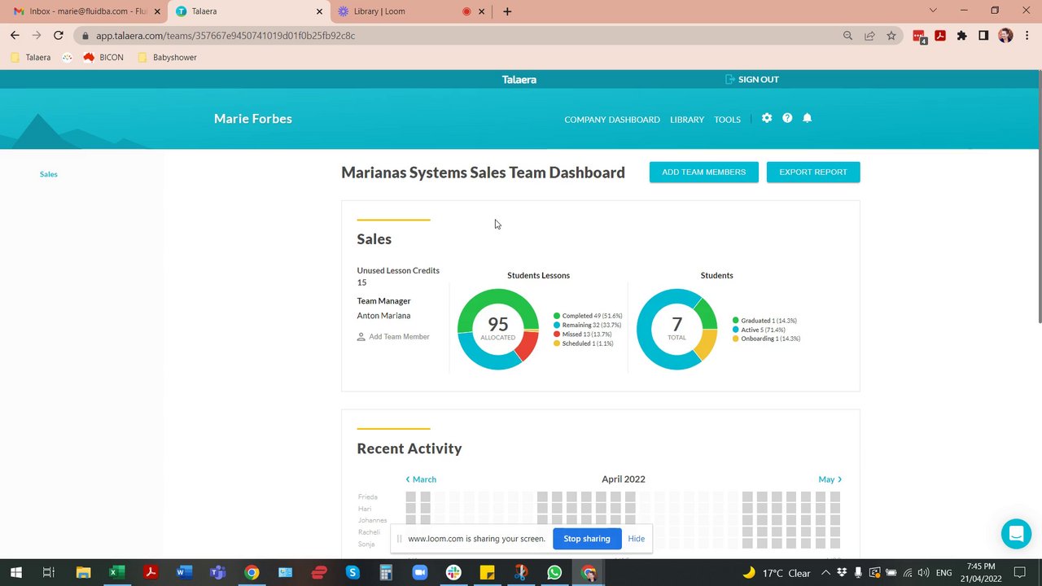Screen dimensions: 1042x586
Task: Select the Sales team in sidebar
Action: (x=49, y=174)
